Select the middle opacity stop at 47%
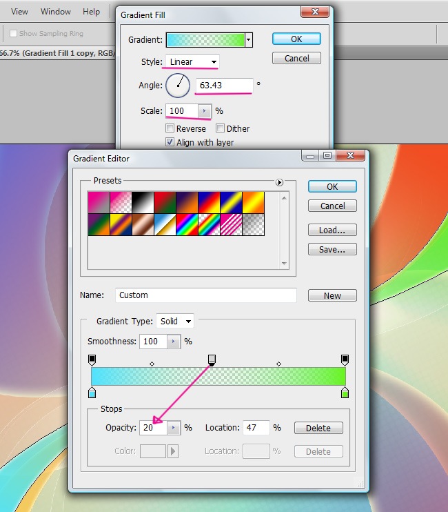 coord(212,360)
